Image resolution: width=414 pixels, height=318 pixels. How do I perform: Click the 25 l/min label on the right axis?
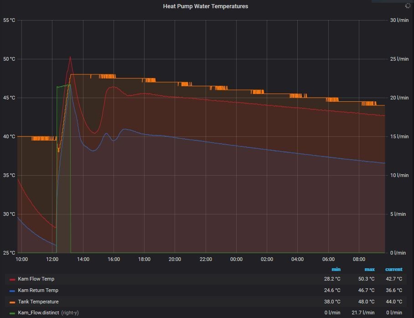[x=399, y=59]
